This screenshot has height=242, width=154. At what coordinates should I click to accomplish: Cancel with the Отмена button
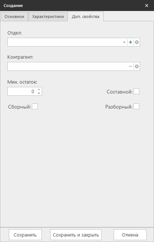[x=130, y=235]
